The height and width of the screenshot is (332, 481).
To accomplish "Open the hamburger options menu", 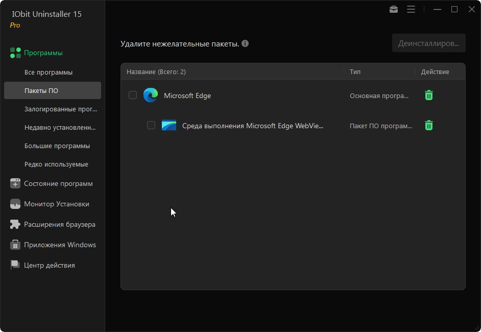I will coord(411,10).
